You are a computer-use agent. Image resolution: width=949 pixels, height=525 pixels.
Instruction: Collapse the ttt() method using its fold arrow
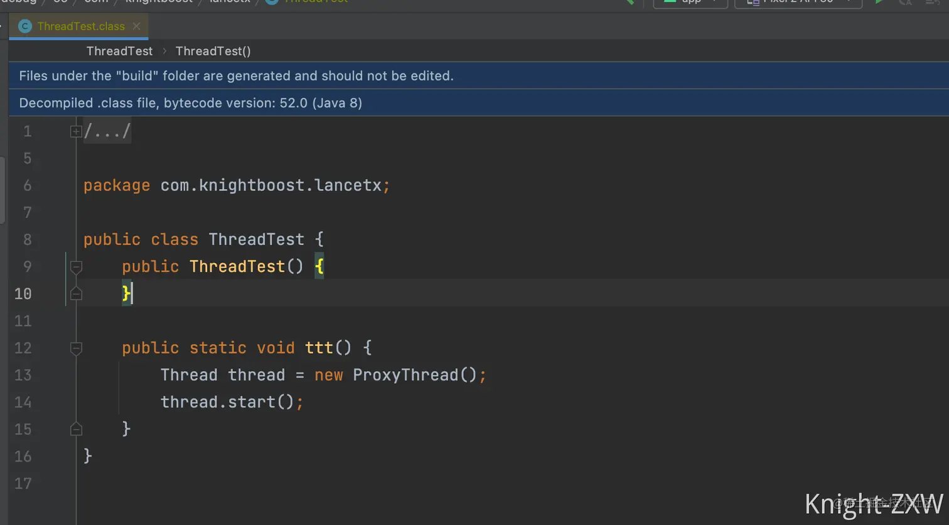click(76, 348)
